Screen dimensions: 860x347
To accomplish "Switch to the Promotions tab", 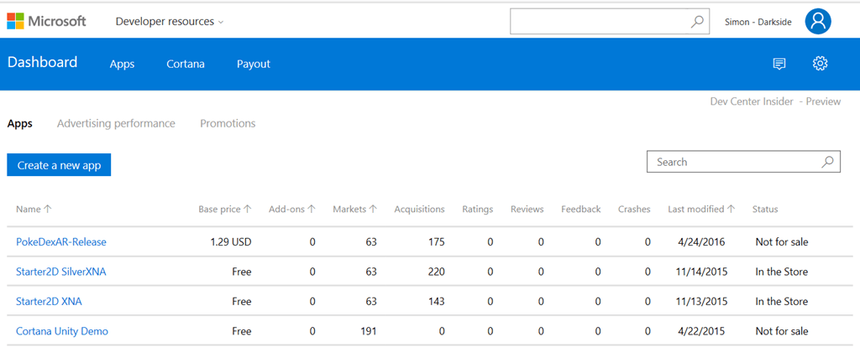I will tap(228, 123).
